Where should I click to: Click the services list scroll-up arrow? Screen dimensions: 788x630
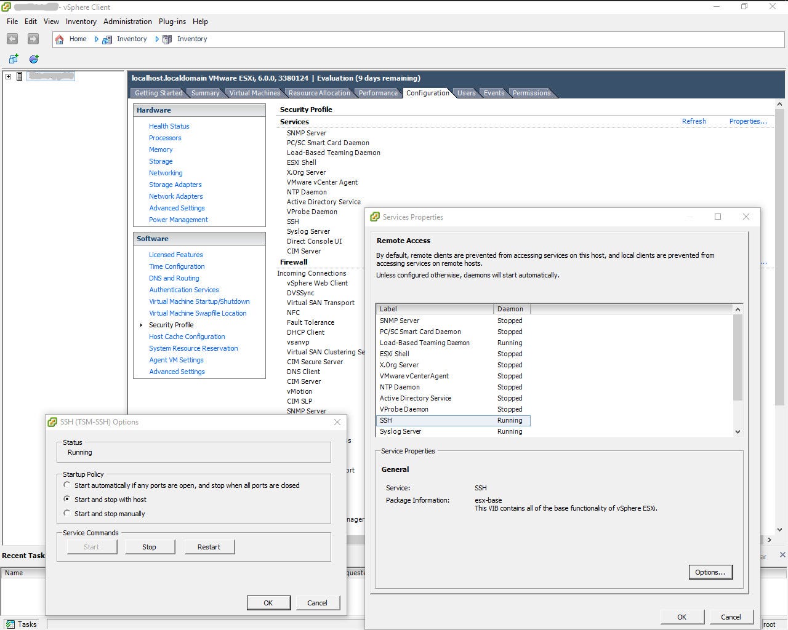(x=738, y=309)
